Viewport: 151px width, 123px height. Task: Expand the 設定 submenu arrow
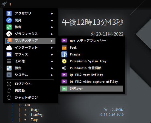52,68
